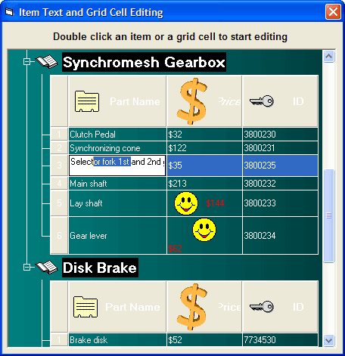Click the Selector fork text edit box
Viewport: 345px width, 356px height.
coord(117,166)
